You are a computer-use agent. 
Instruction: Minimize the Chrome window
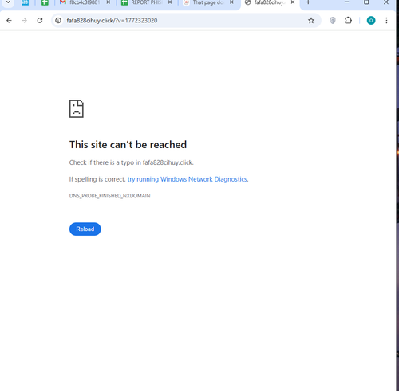coord(346,2)
